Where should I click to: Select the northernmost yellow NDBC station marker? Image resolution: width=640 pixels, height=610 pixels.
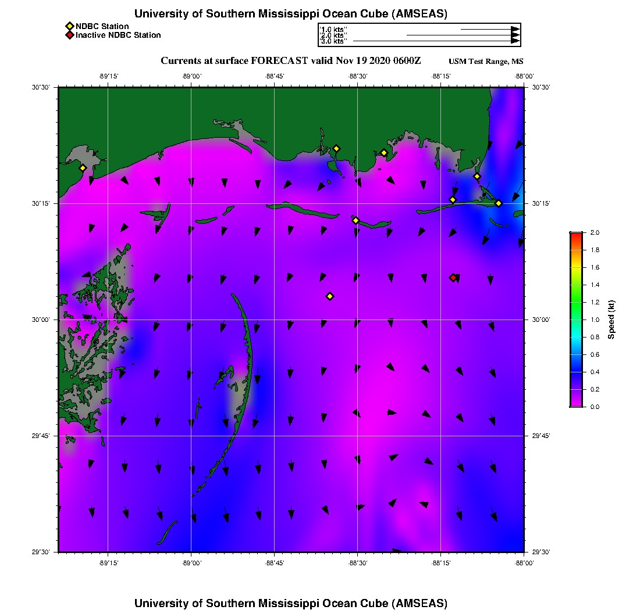336,149
